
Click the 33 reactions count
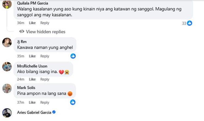[x=184, y=23]
